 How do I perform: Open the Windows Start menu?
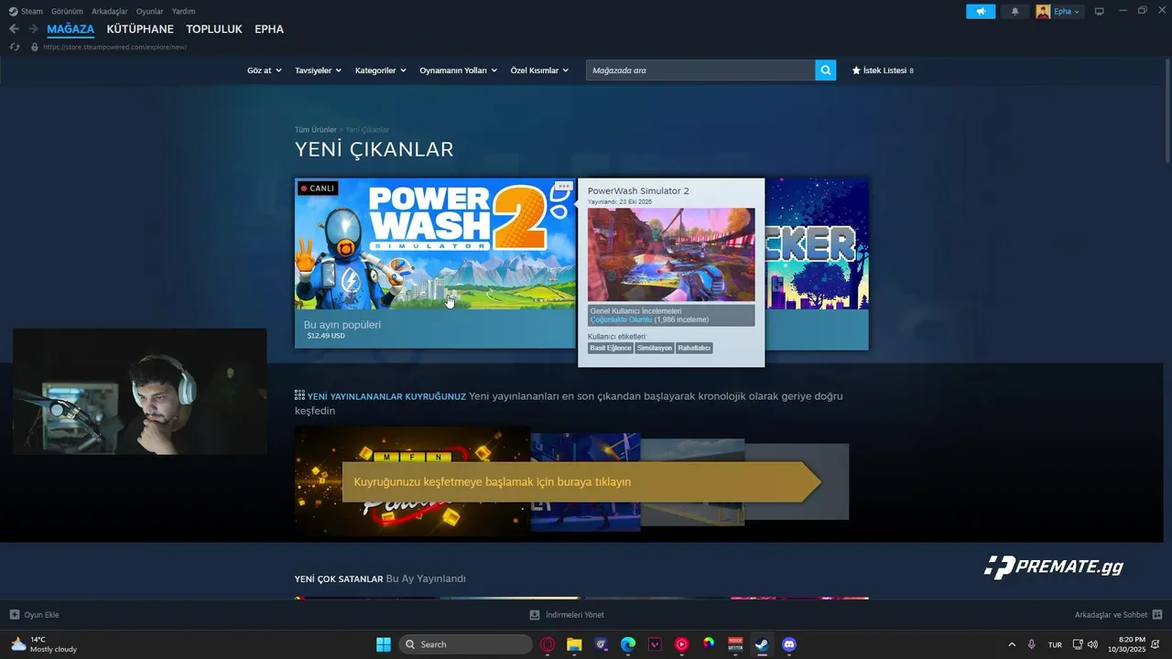[384, 644]
